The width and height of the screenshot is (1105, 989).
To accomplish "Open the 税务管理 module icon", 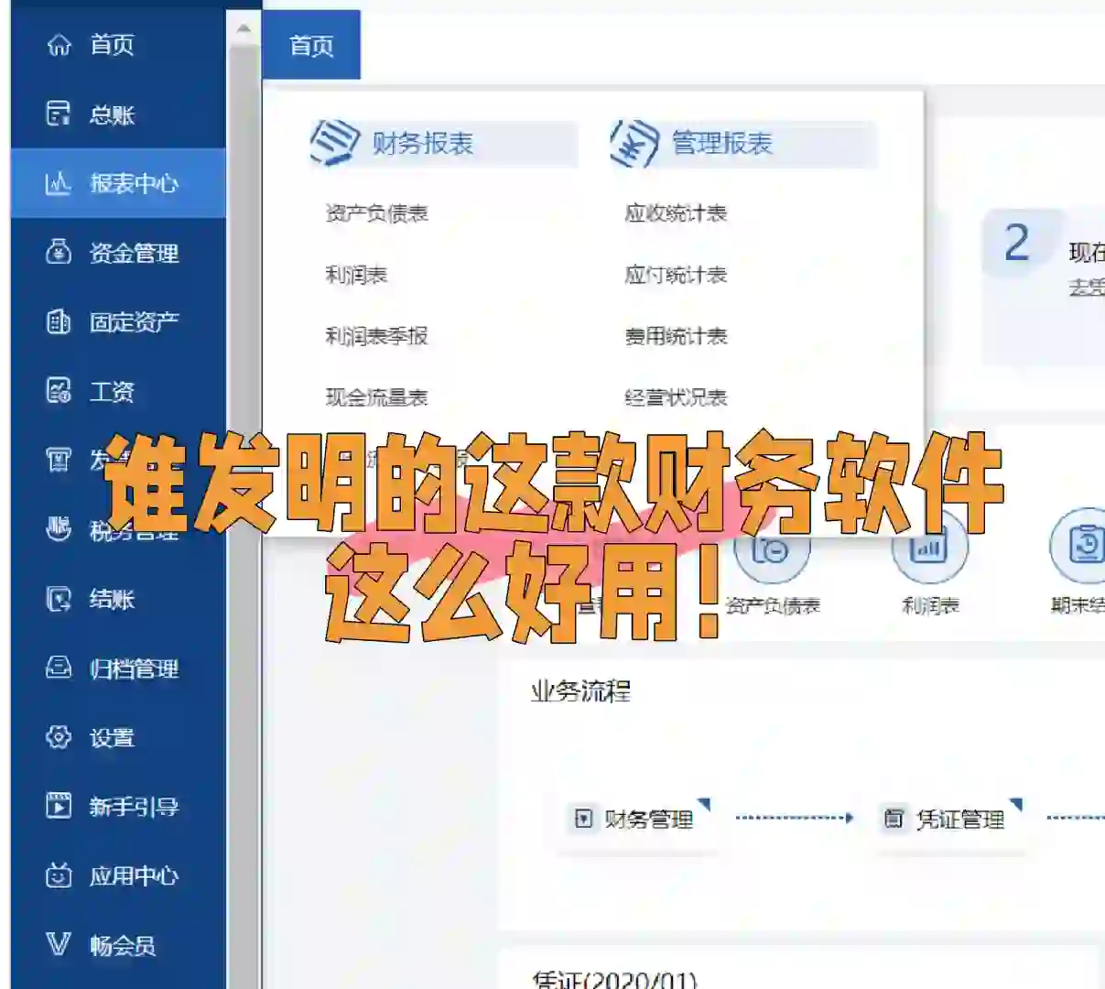I will (58, 530).
